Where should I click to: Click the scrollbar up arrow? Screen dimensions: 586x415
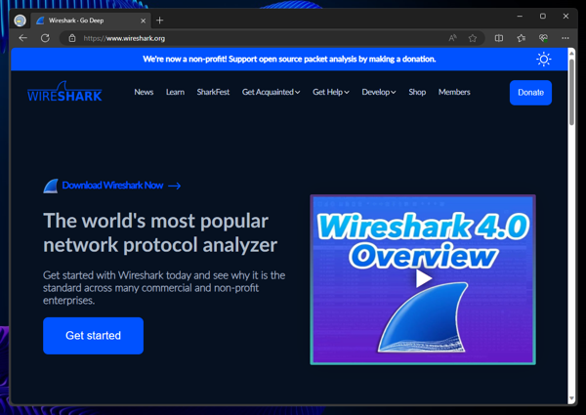coord(571,53)
